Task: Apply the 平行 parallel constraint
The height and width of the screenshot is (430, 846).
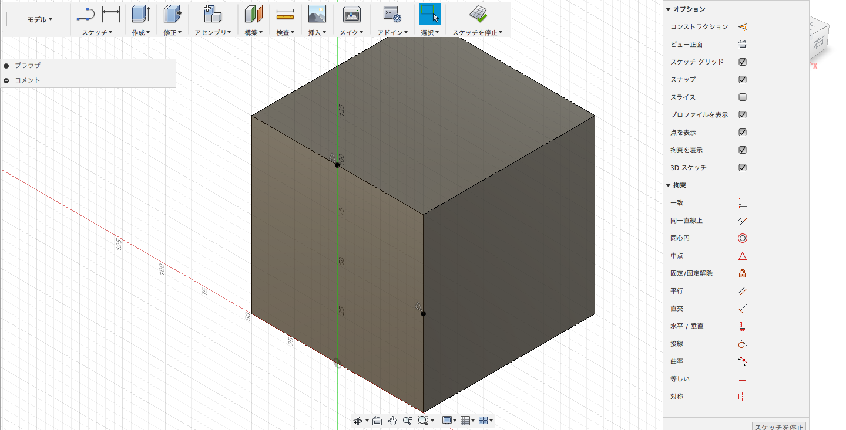Action: pos(743,291)
